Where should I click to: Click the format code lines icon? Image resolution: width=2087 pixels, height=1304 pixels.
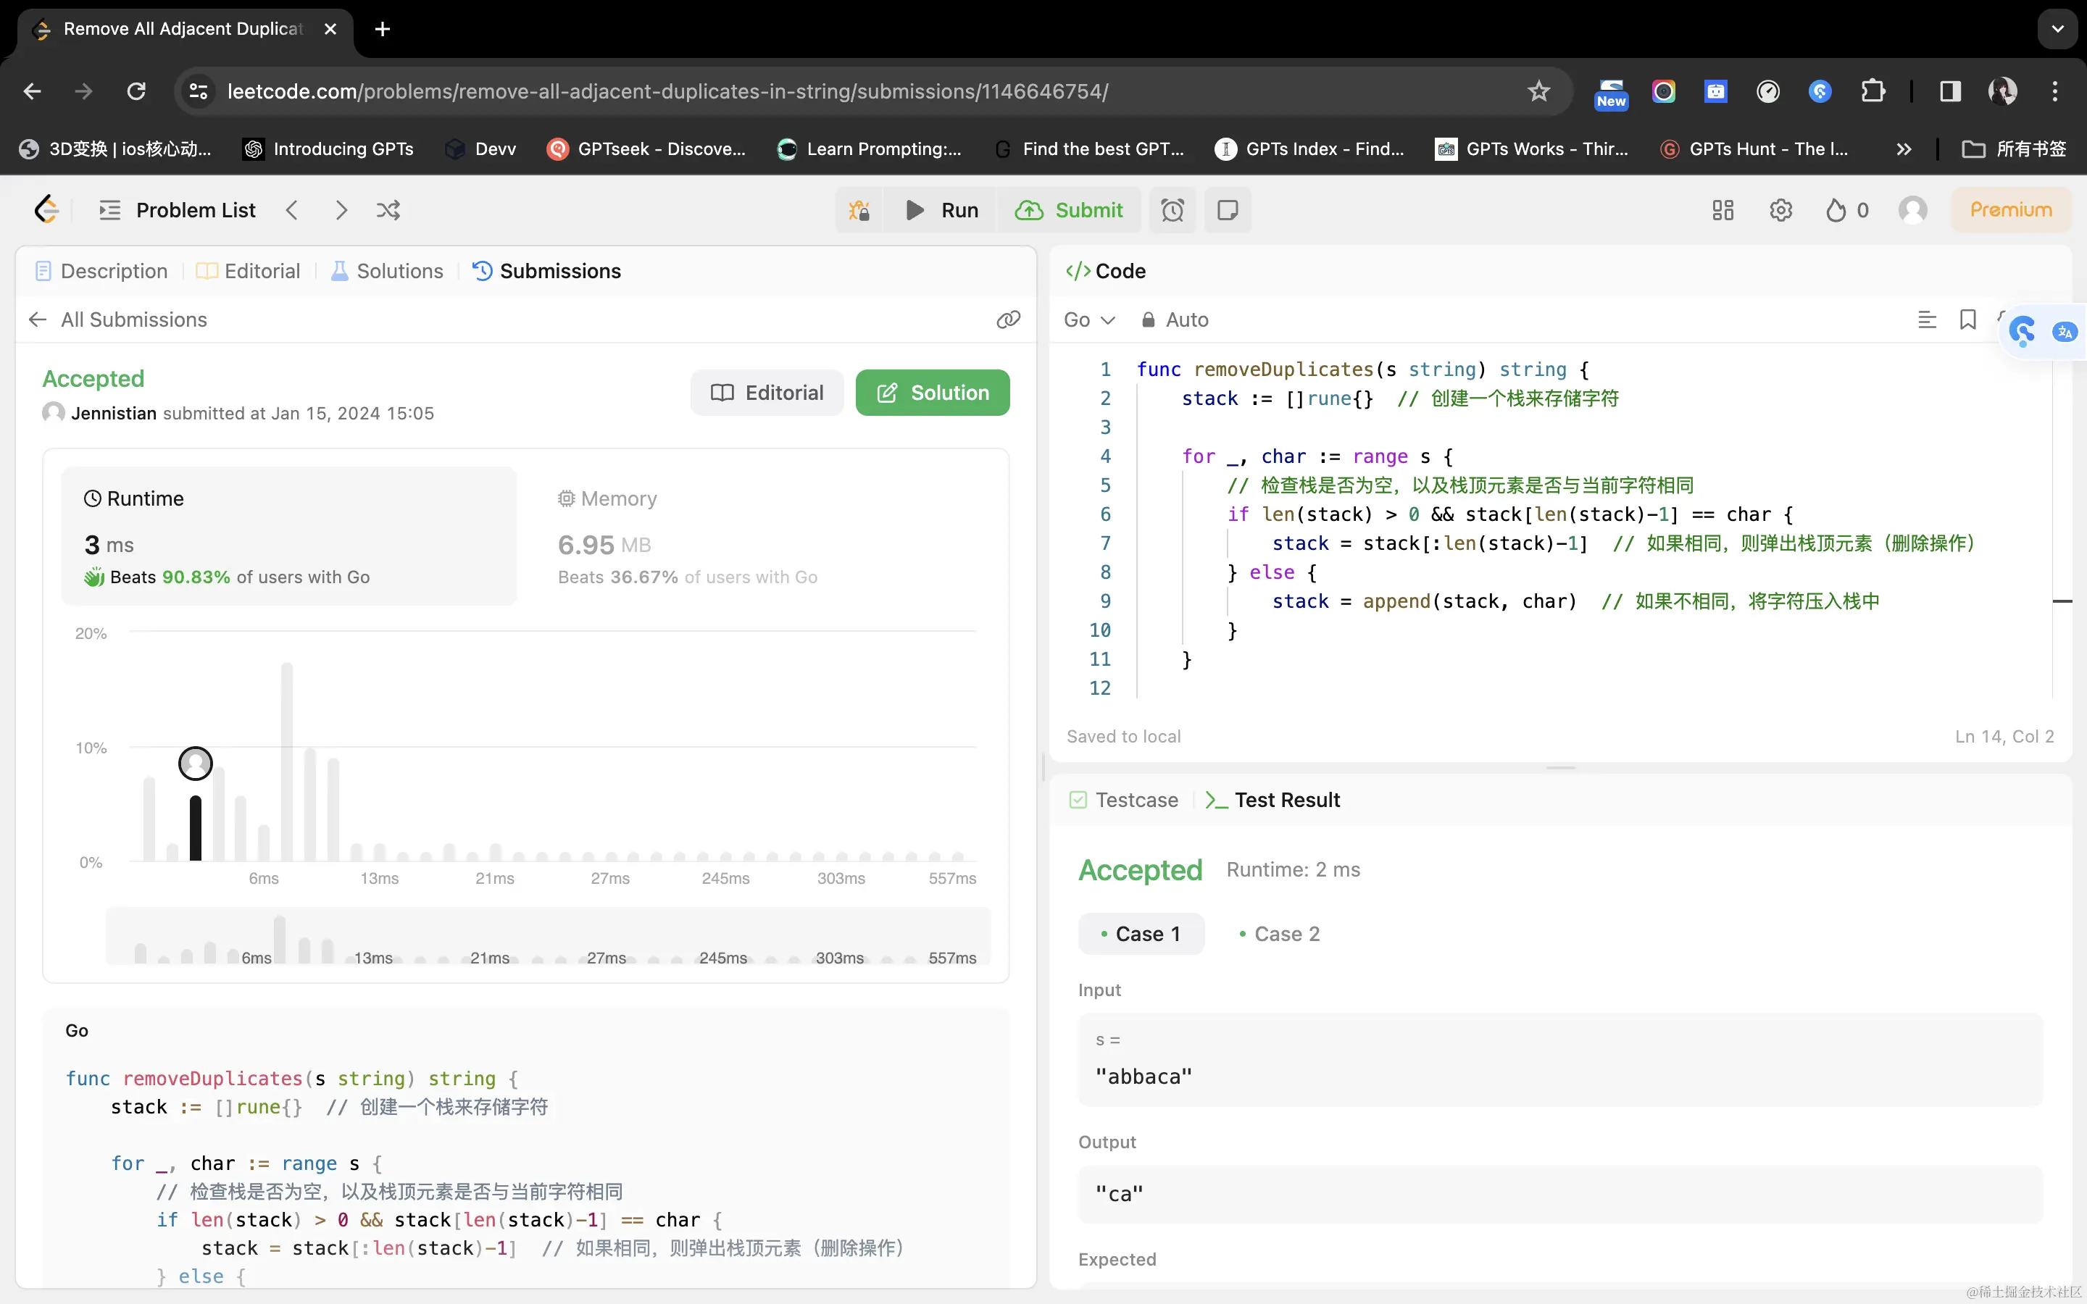(1927, 320)
